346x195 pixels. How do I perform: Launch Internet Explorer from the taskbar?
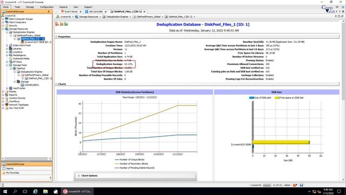coord(35,191)
